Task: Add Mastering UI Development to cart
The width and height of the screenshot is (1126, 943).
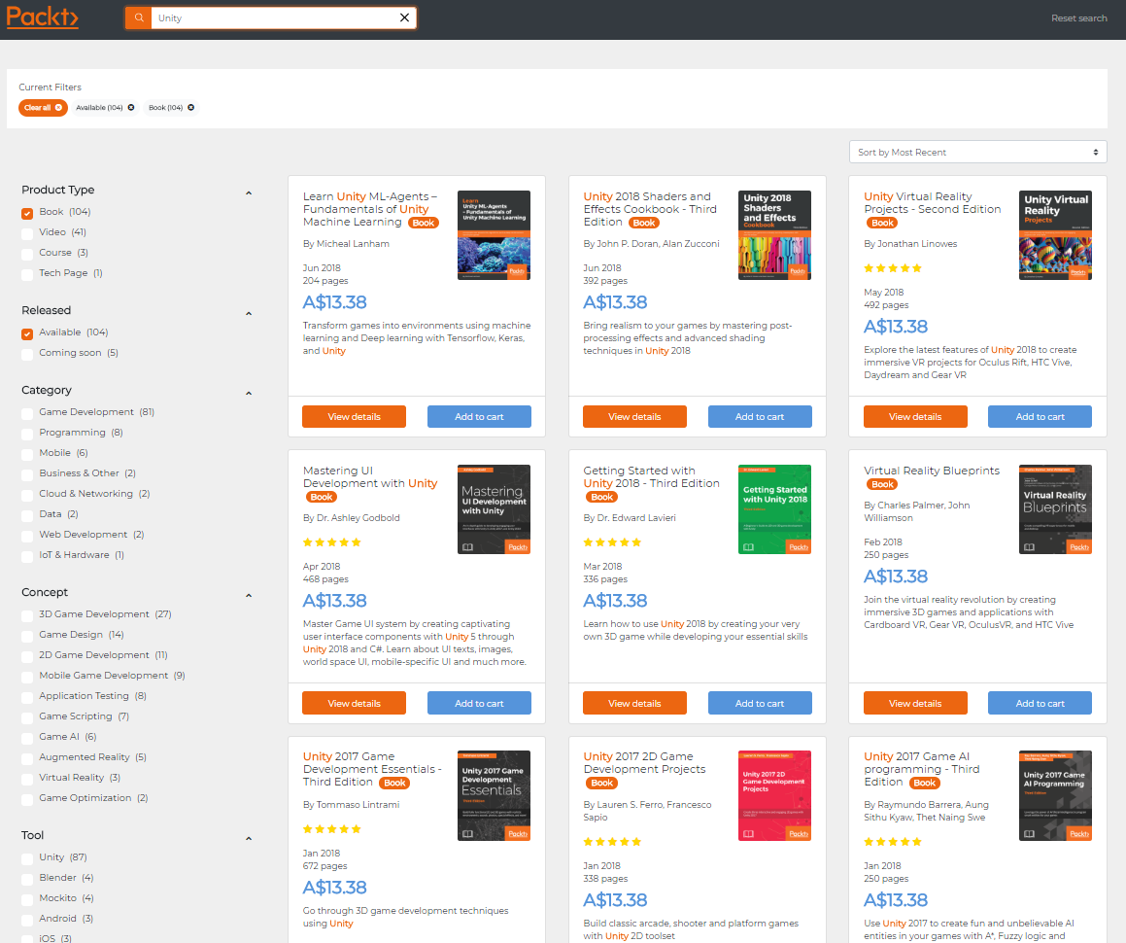Action: click(479, 703)
